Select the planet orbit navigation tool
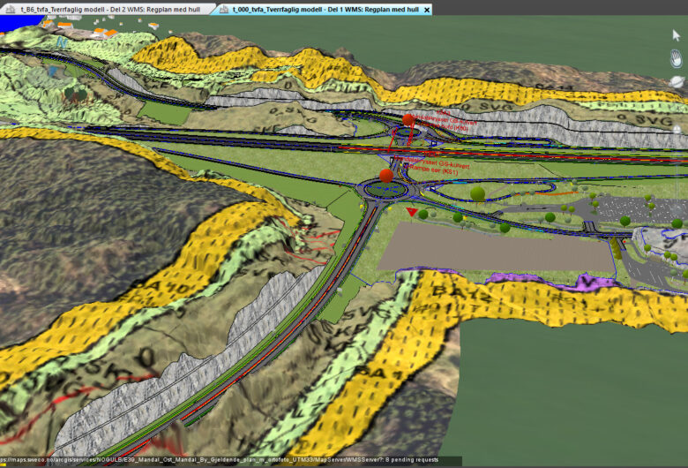 677,82
